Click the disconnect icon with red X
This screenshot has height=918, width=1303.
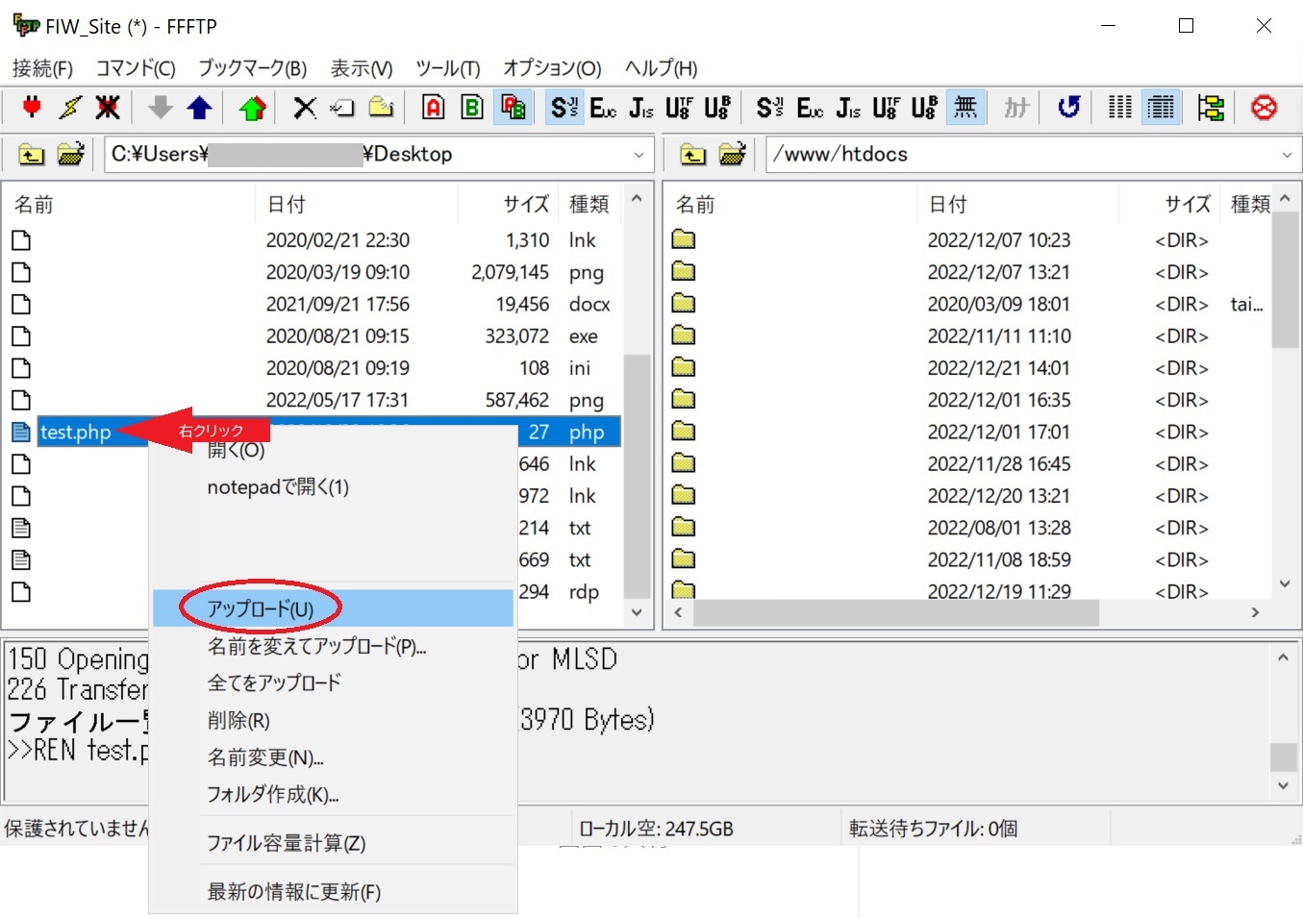point(108,107)
